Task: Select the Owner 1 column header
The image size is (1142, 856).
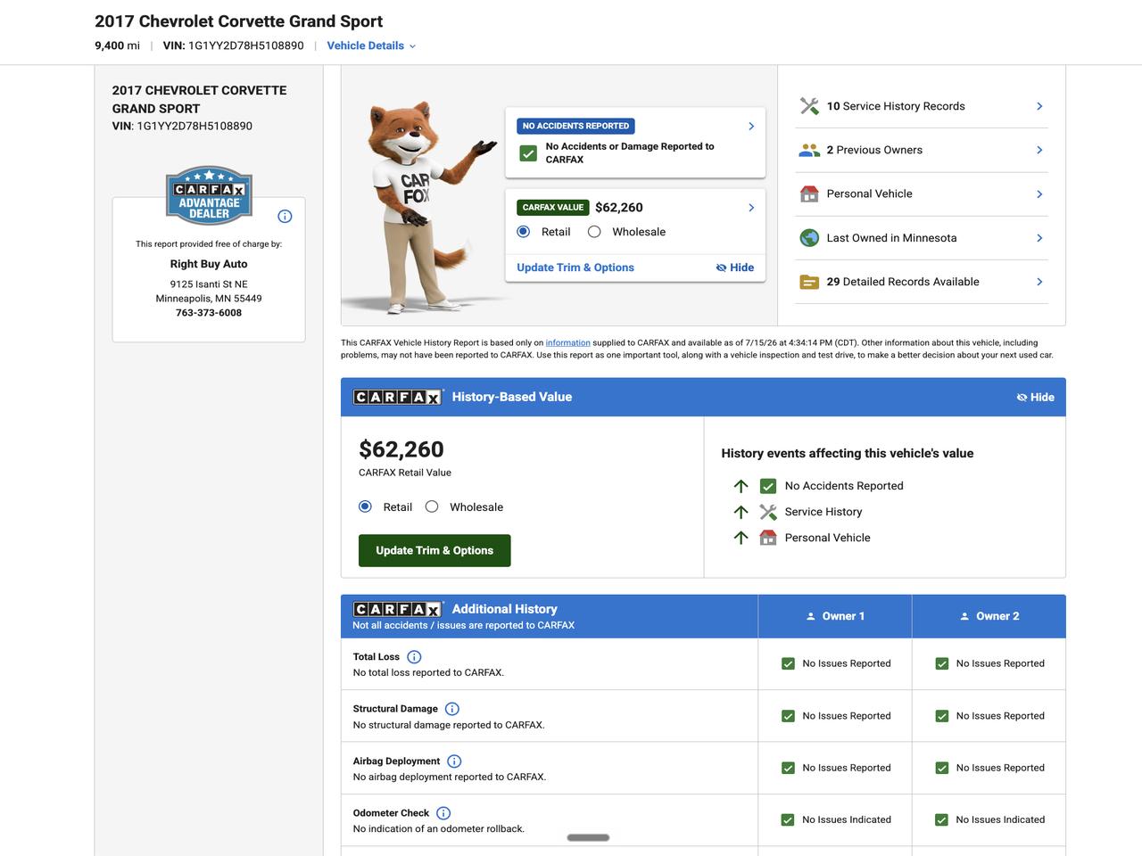Action: 835,616
